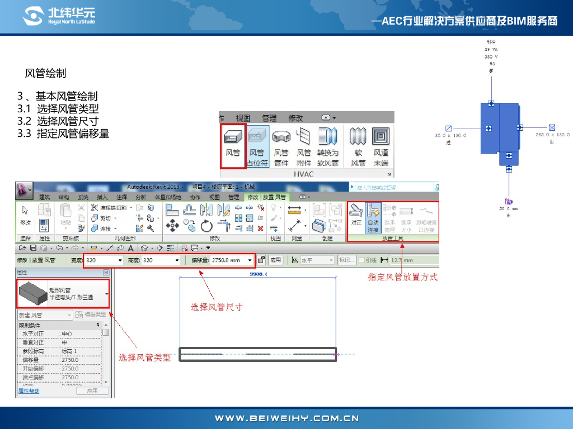The height and width of the screenshot is (429, 573).
Task: Click the 编辑类型 edit type button
Action: pyautogui.click(x=91, y=314)
